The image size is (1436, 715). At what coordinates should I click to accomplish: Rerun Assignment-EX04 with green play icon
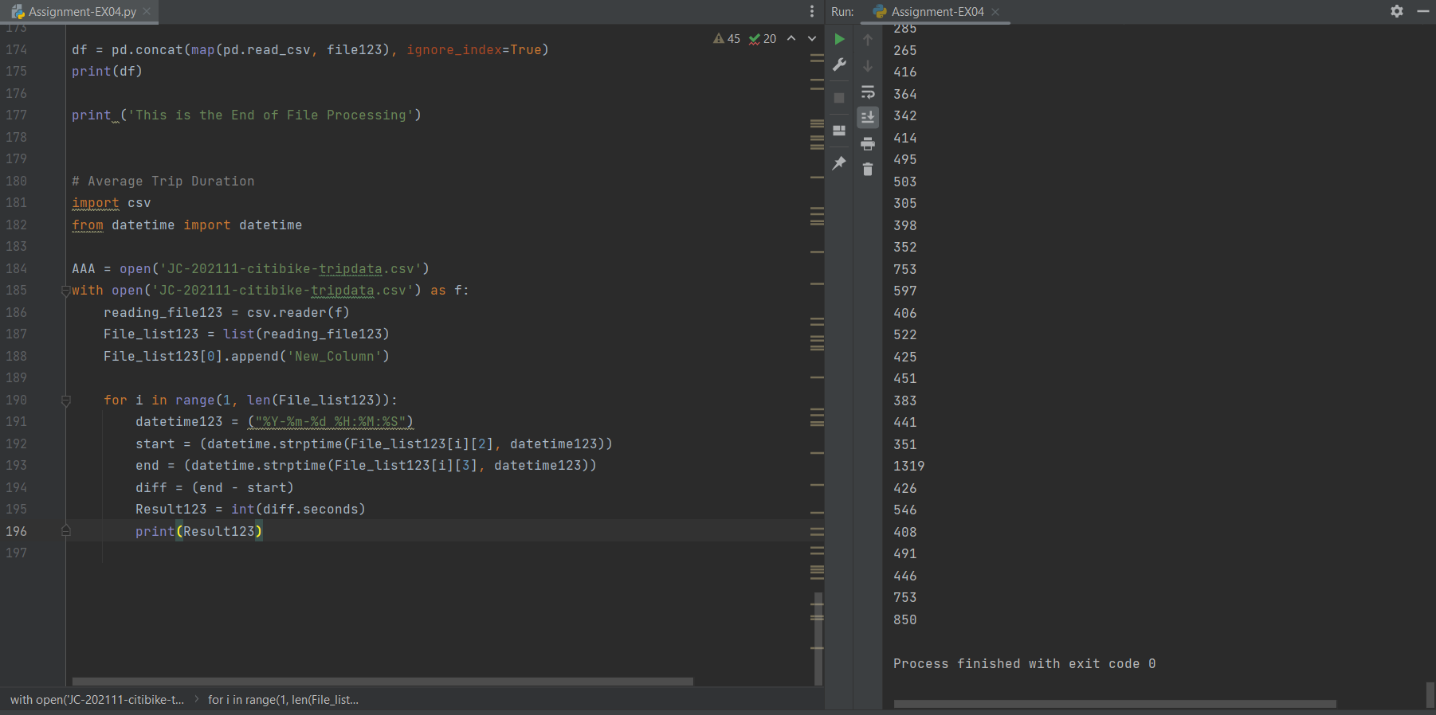(x=839, y=39)
